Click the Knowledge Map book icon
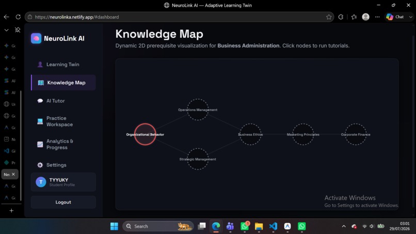The height and width of the screenshot is (234, 416). [x=41, y=83]
